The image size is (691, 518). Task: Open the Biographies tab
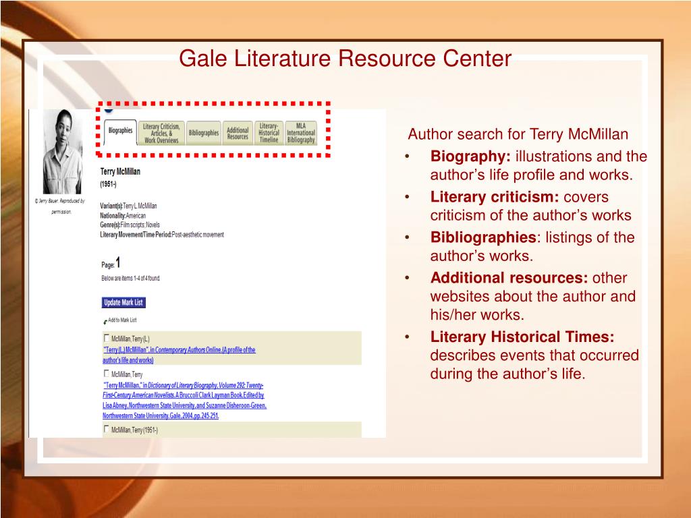(120, 132)
